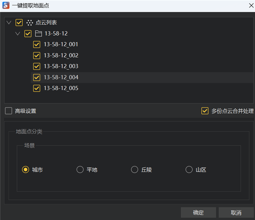Deselect the 13-58-12_002 point cloud checkbox
The image size is (255, 220).
point(36,56)
